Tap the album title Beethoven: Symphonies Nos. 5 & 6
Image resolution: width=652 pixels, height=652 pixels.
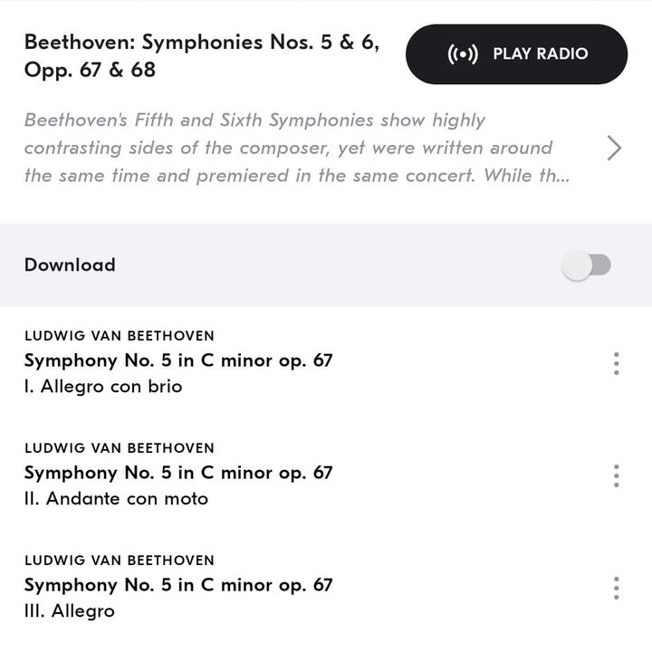click(201, 55)
